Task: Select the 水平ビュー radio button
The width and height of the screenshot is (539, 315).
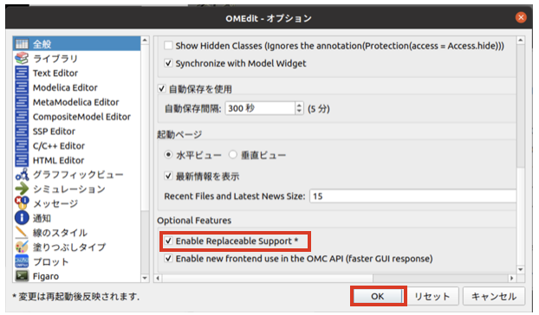Action: (168, 155)
